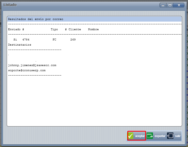Screen dimensions: 188x147
Task: Select the highlighted 'Resultados del envío por correo' header
Action: click(x=36, y=19)
